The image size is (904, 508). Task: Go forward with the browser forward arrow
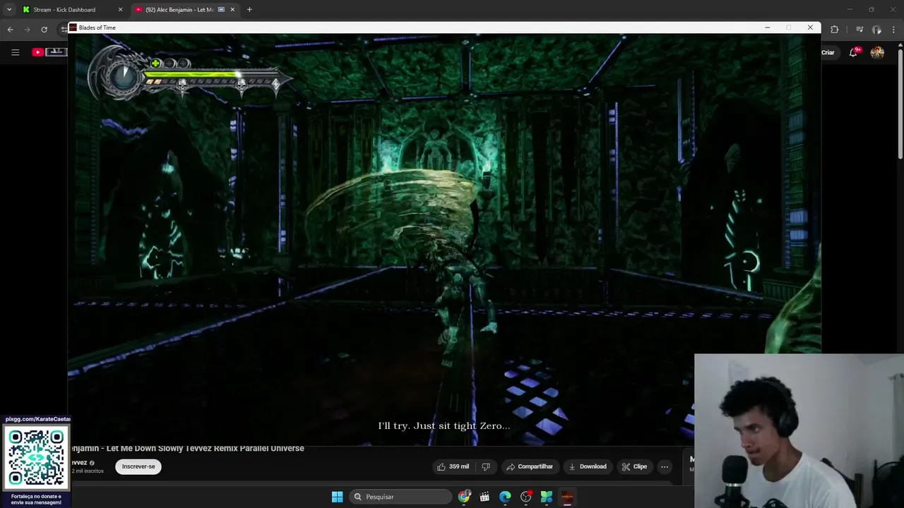pos(28,30)
